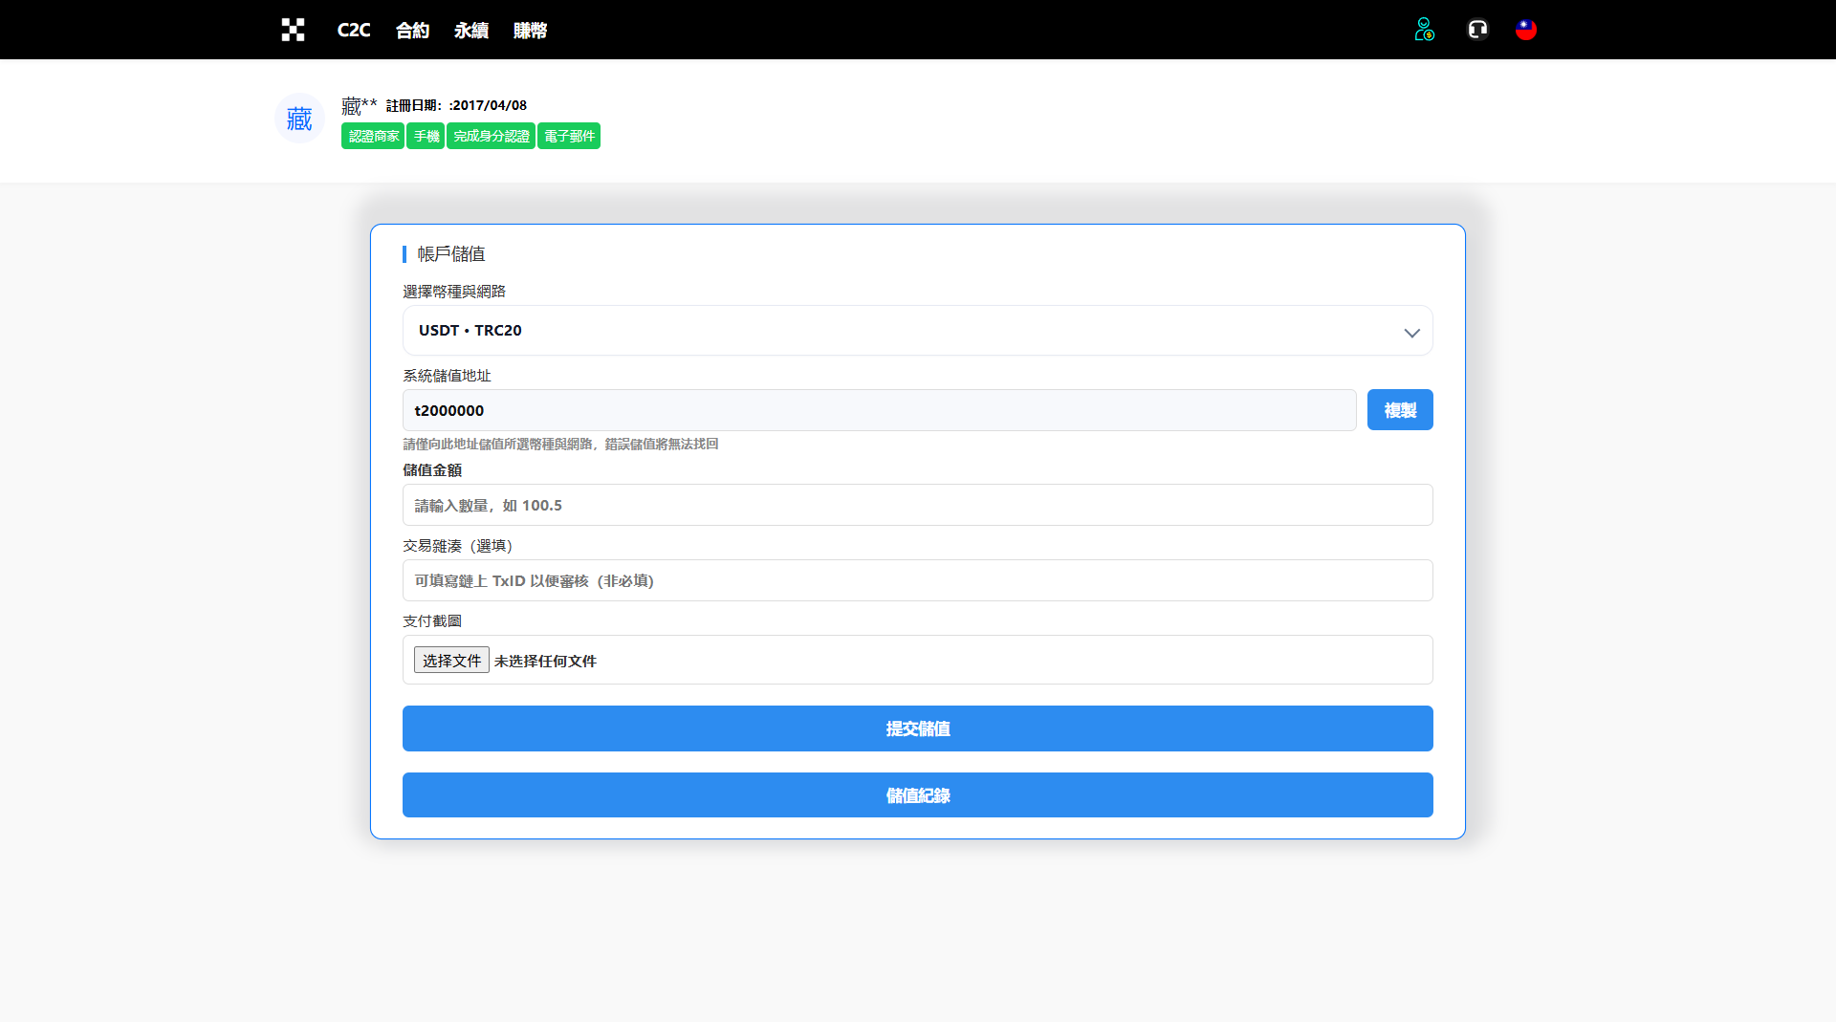
Task: Click the dropdown chevron arrow
Action: [1411, 333]
